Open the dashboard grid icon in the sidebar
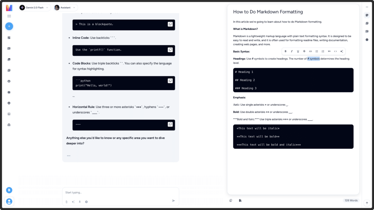This screenshot has width=374, height=210. click(9, 38)
